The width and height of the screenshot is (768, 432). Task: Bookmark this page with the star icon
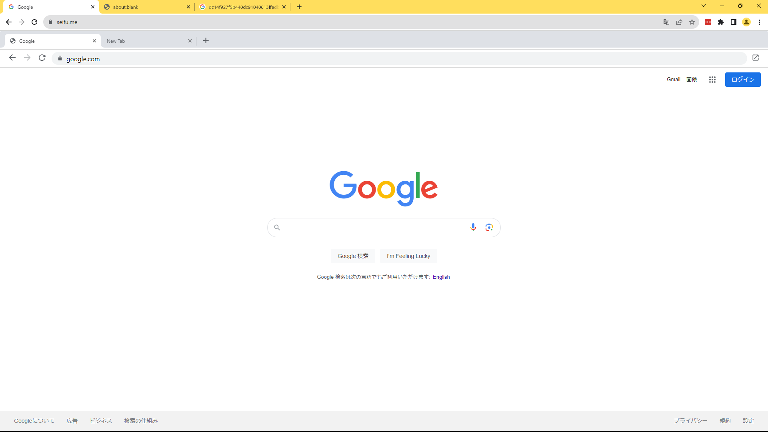tap(692, 22)
